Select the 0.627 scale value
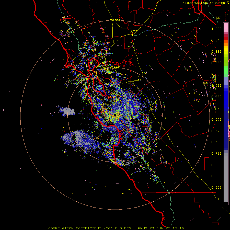Image resolution: width=230 pixels, height=230 pixels. [x=216, y=108]
